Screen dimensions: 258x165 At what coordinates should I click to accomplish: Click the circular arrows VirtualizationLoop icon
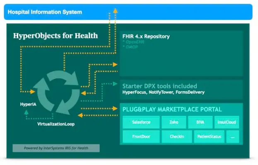(57, 92)
